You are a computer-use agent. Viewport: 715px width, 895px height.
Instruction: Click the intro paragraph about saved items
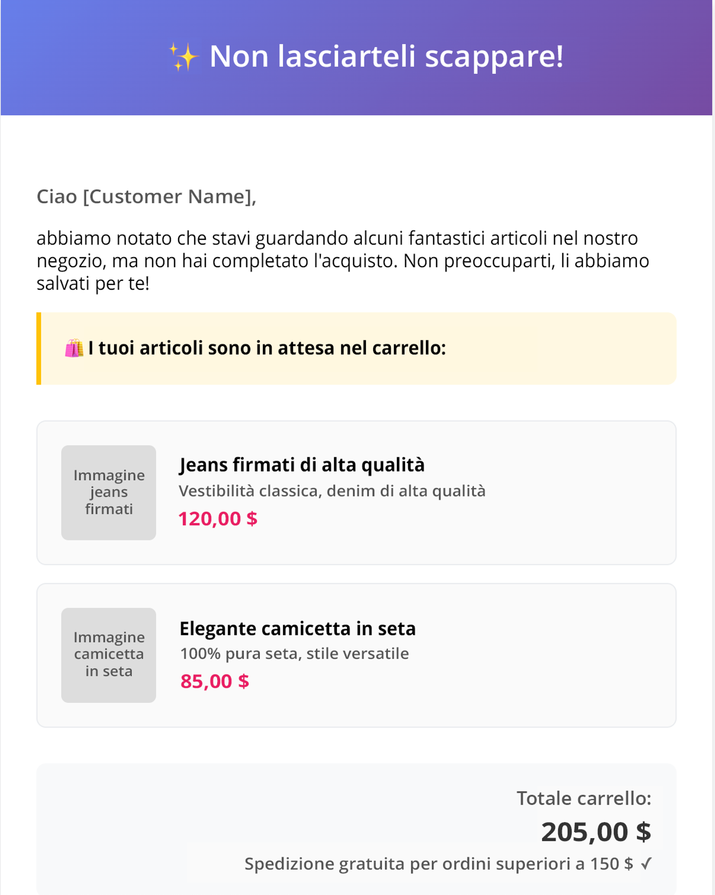click(x=343, y=261)
